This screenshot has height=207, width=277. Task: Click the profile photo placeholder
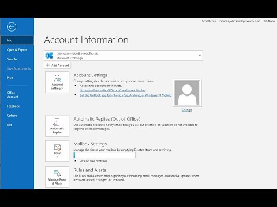(187, 93)
